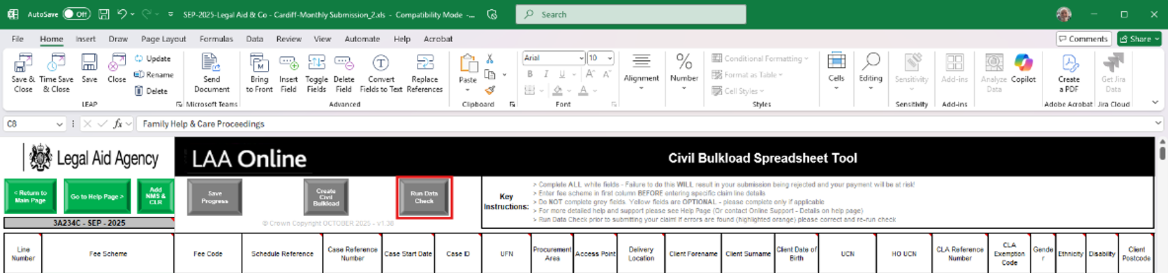Switch to the Page Layout tab
The width and height of the screenshot is (1168, 273).
[163, 39]
